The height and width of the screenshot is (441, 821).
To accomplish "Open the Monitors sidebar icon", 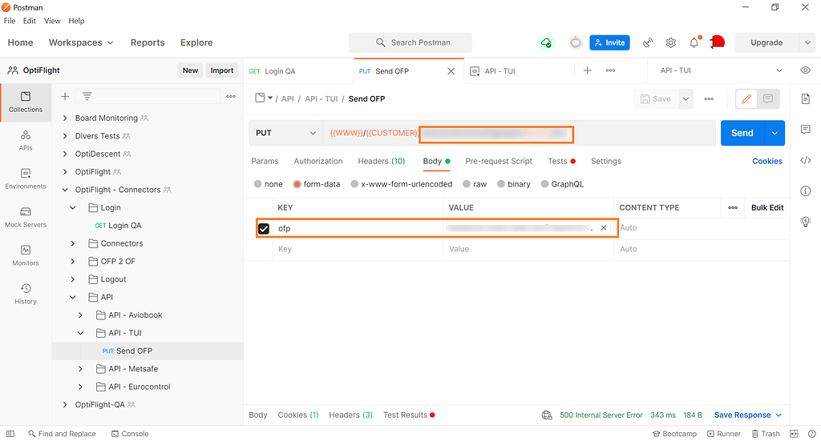I will click(x=26, y=255).
